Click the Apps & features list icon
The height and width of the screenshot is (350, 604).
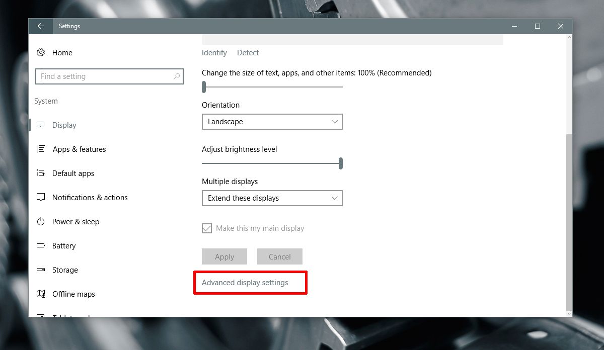click(x=41, y=149)
